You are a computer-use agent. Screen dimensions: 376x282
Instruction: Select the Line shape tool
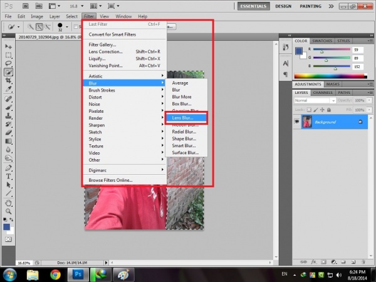8,193
